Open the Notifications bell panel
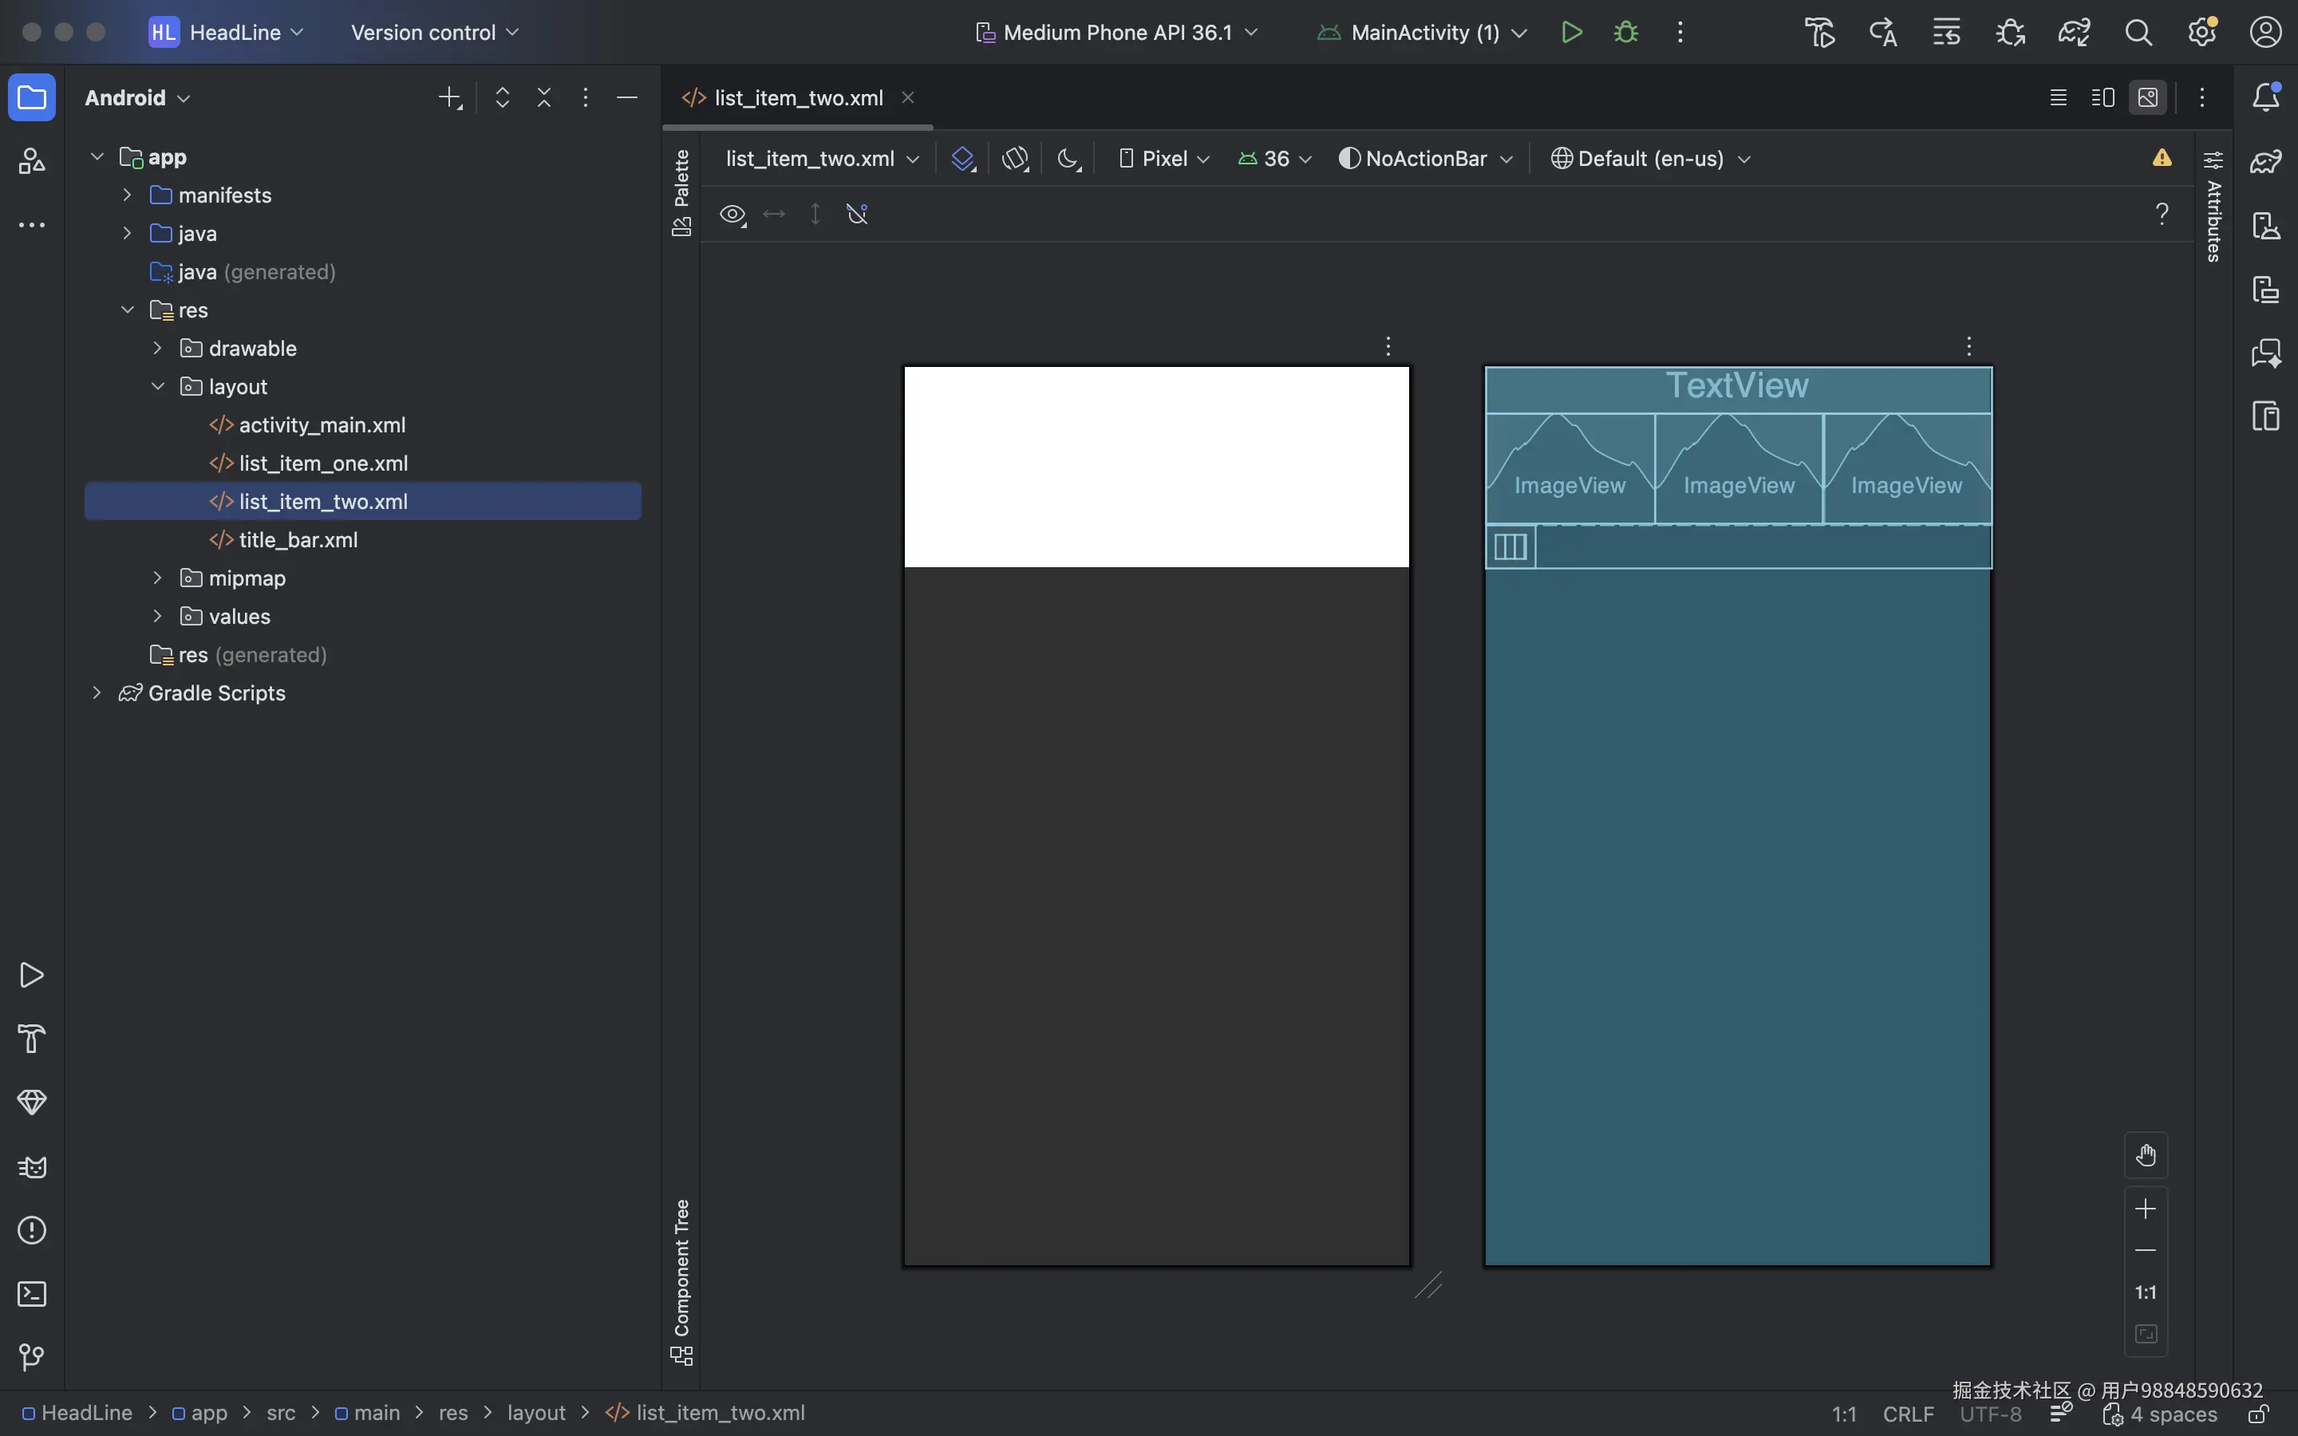The image size is (2298, 1436). tap(2266, 98)
